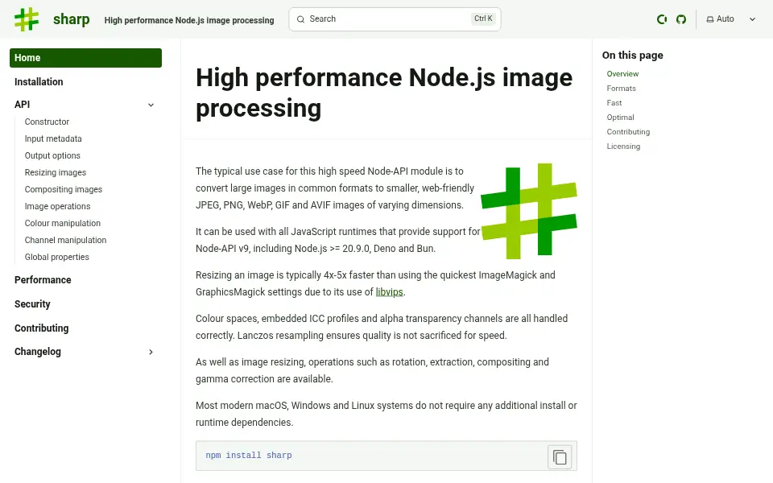Go to Resizing images
This screenshot has width=773, height=483.
click(x=56, y=172)
